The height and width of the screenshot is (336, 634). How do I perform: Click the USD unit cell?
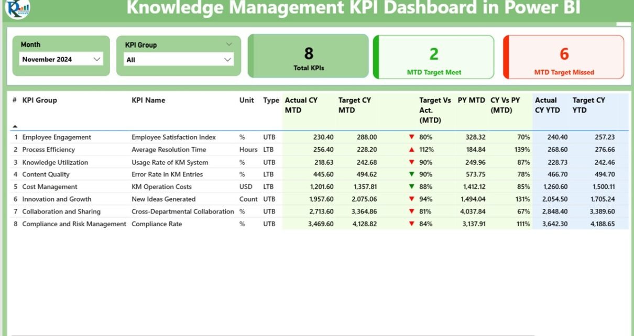246,187
